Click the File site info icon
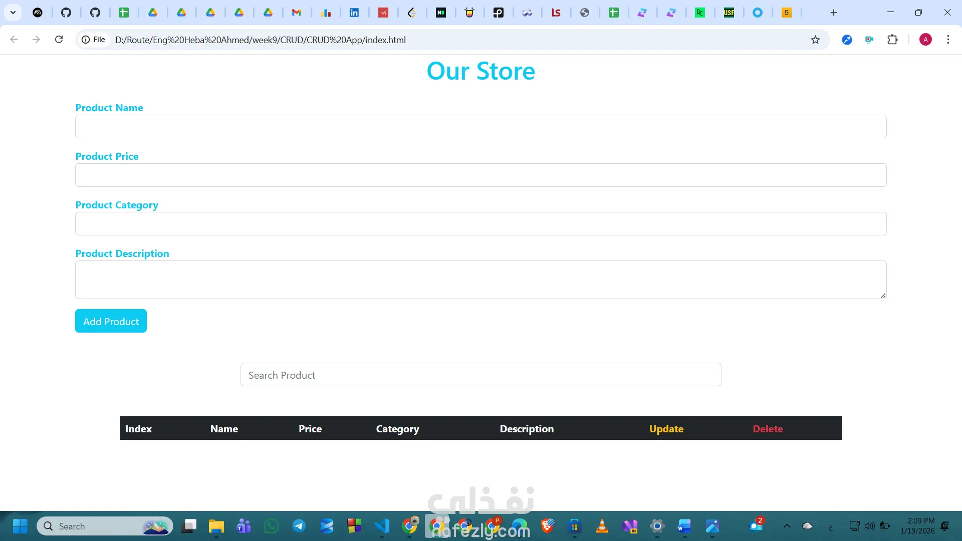The image size is (962, 541). point(94,40)
